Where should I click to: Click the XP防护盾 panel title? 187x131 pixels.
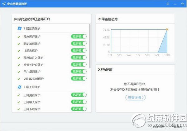click(x=105, y=69)
